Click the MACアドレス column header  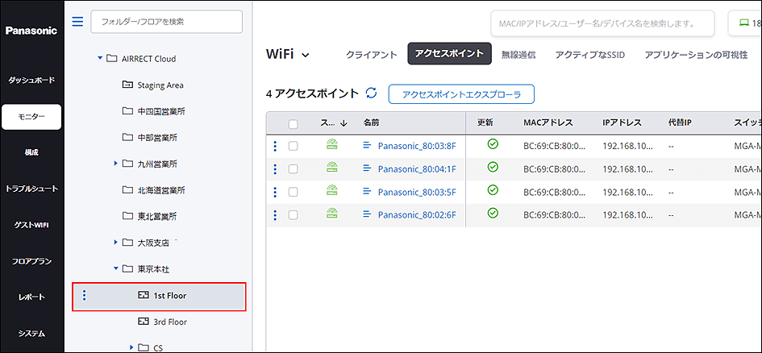pyautogui.click(x=548, y=123)
